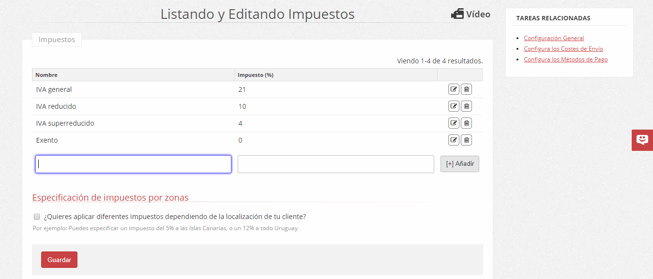Edit the IVA reducido tax
This screenshot has width=653, height=279.
[454, 106]
